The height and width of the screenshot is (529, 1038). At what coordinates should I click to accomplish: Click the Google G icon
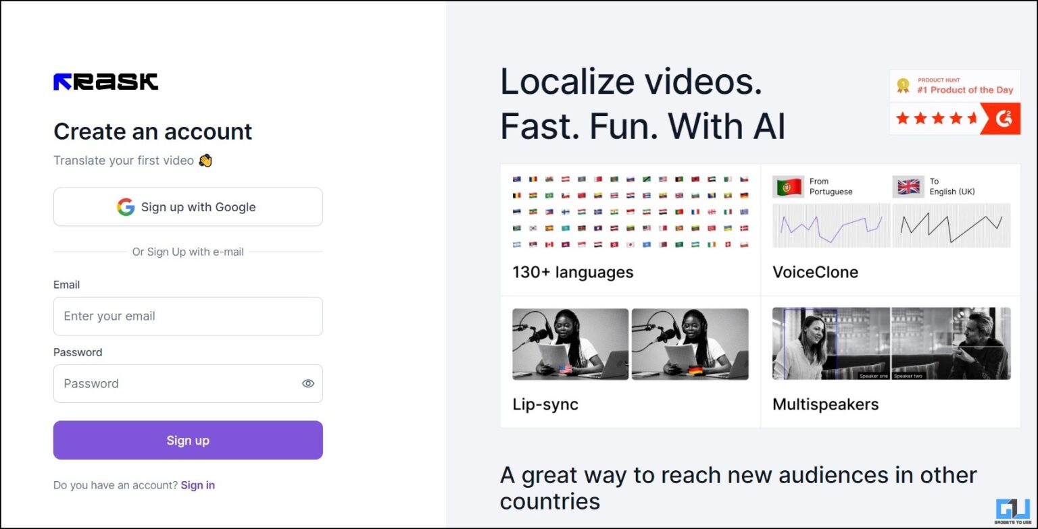click(128, 206)
